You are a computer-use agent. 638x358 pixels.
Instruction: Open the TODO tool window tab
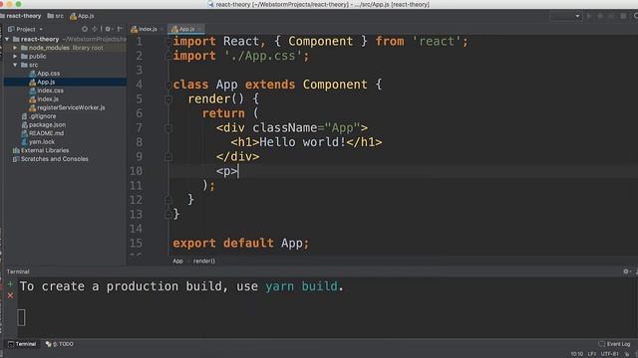(60, 344)
